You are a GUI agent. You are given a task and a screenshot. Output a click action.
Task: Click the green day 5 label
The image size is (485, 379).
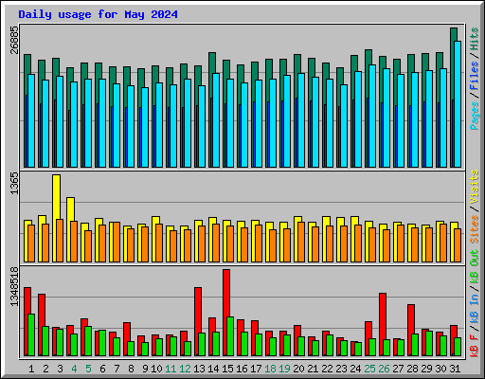coord(88,369)
